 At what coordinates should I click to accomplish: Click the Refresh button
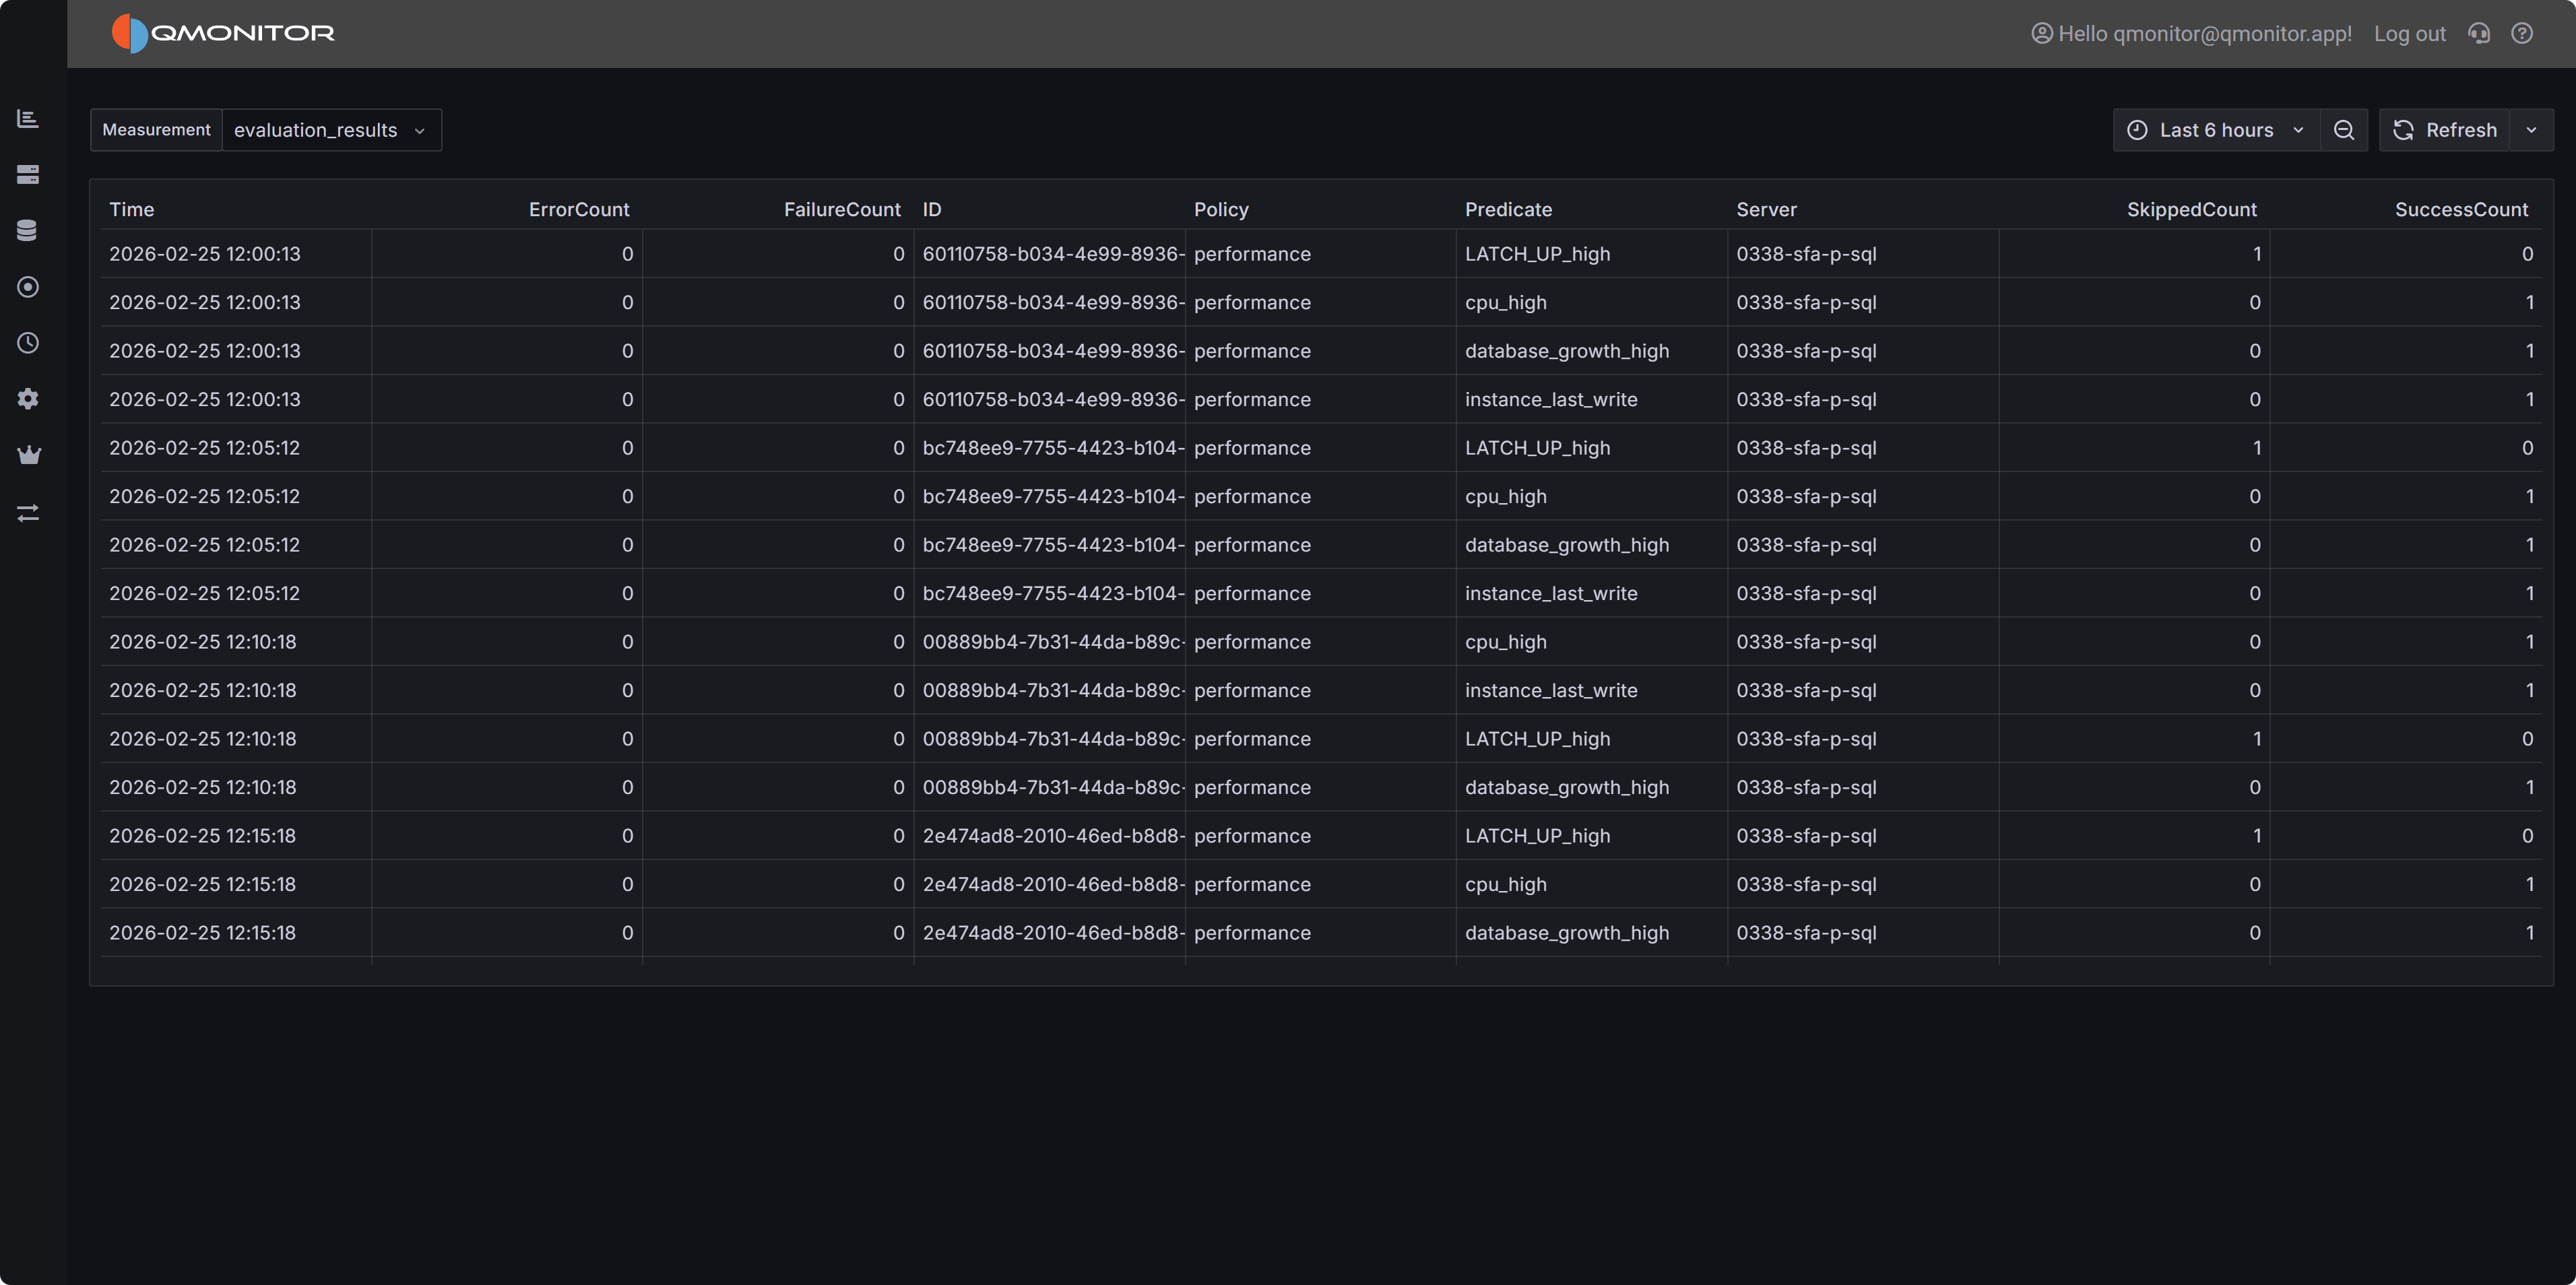[2445, 129]
